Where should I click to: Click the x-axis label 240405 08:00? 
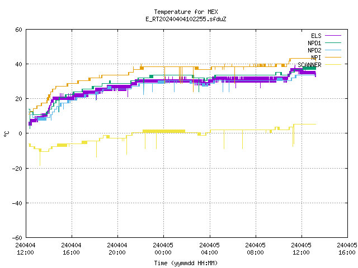tap(255, 249)
